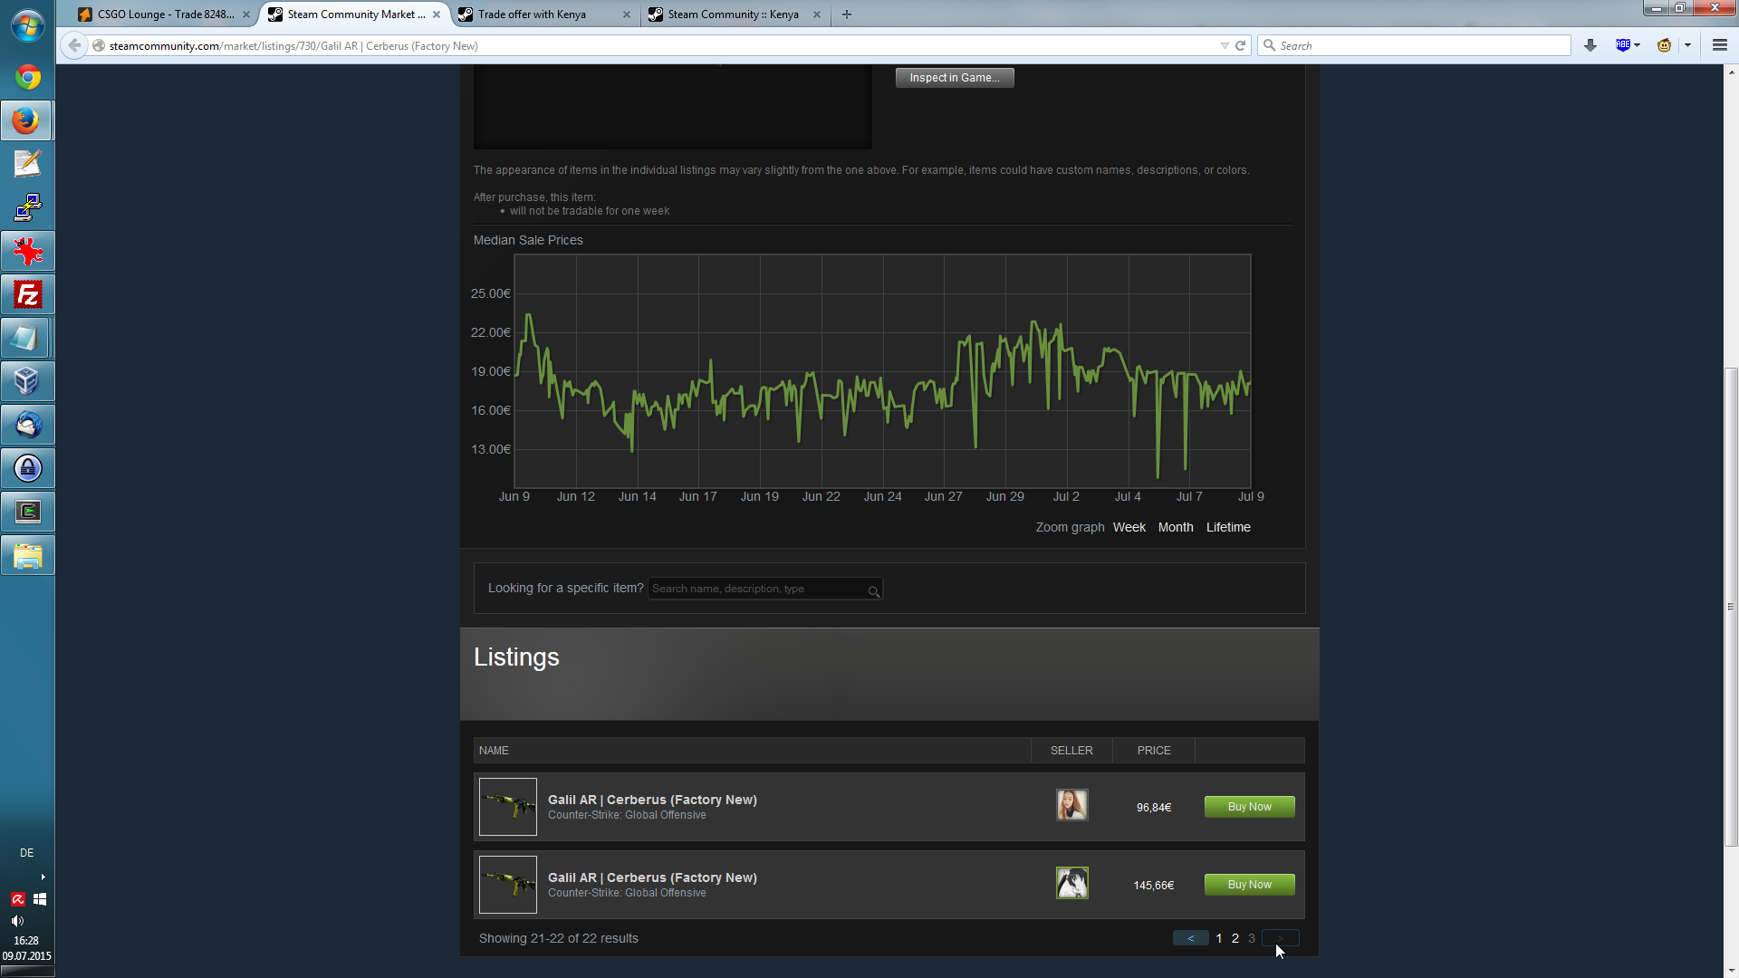Click the item search magnifier icon

(873, 591)
